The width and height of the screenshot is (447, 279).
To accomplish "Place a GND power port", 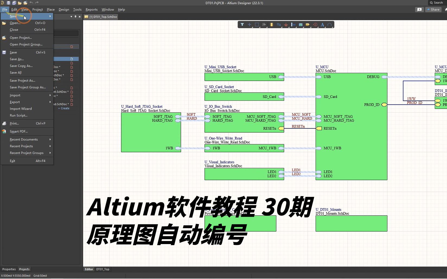I will coord(286,25).
